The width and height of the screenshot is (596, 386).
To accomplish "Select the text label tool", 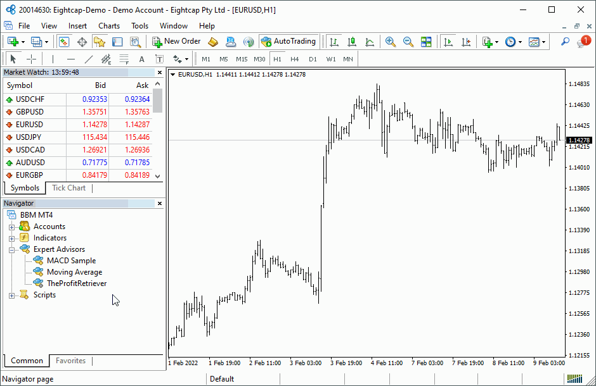I will [x=141, y=59].
